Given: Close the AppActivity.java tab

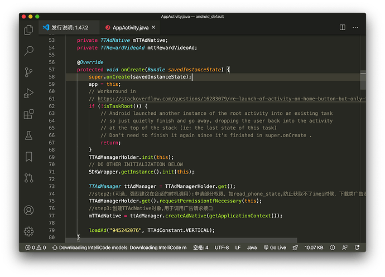Looking at the screenshot, I should coord(153,27).
